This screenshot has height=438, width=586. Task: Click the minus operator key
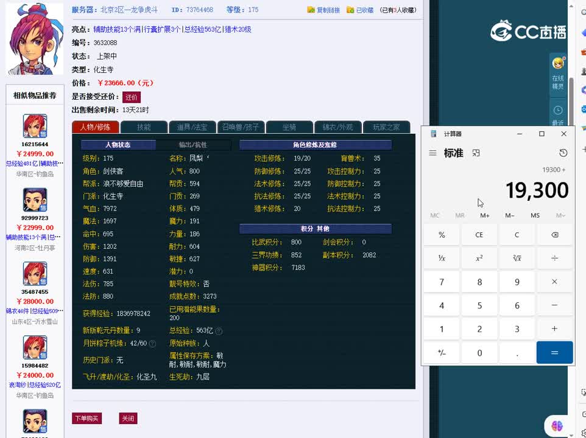tap(554, 305)
